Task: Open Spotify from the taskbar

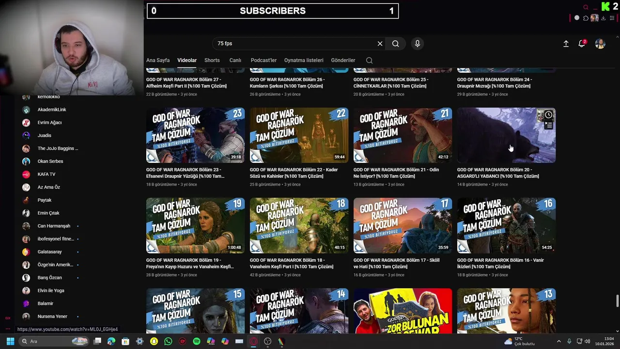Action: [x=197, y=341]
